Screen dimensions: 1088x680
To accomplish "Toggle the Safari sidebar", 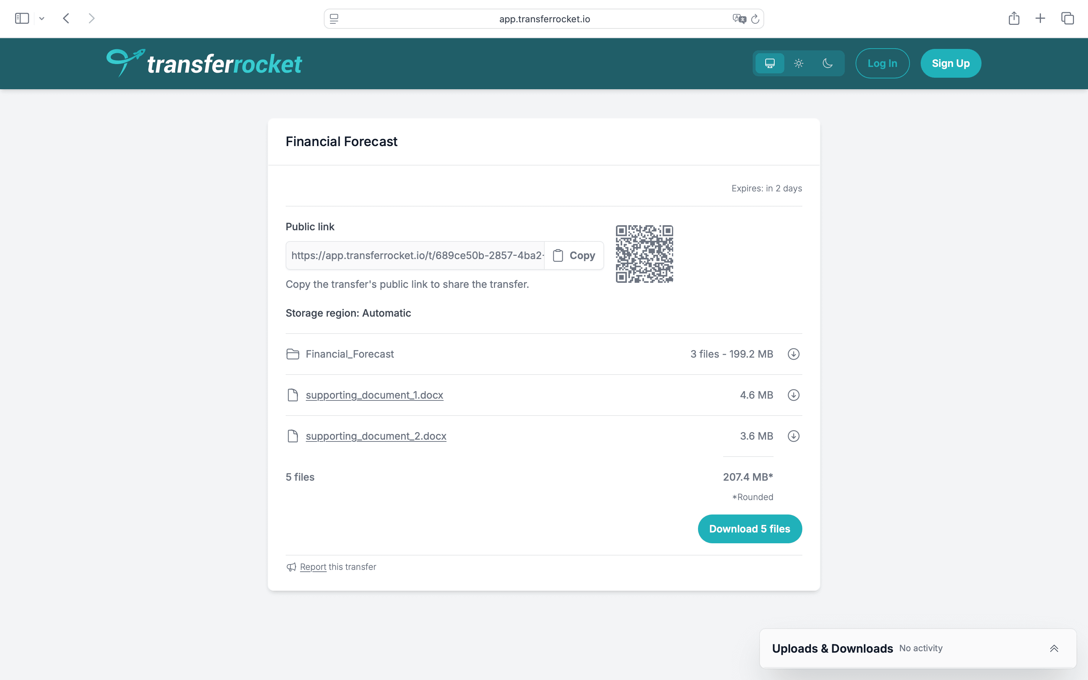I will click(x=21, y=18).
